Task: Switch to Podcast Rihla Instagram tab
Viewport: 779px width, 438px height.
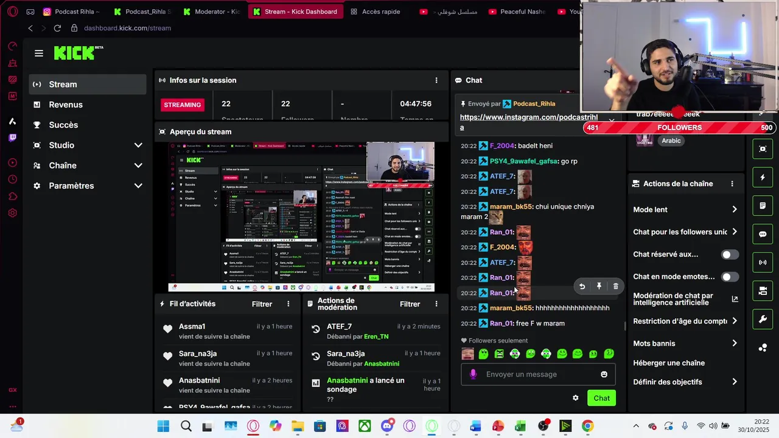Action: point(71,12)
